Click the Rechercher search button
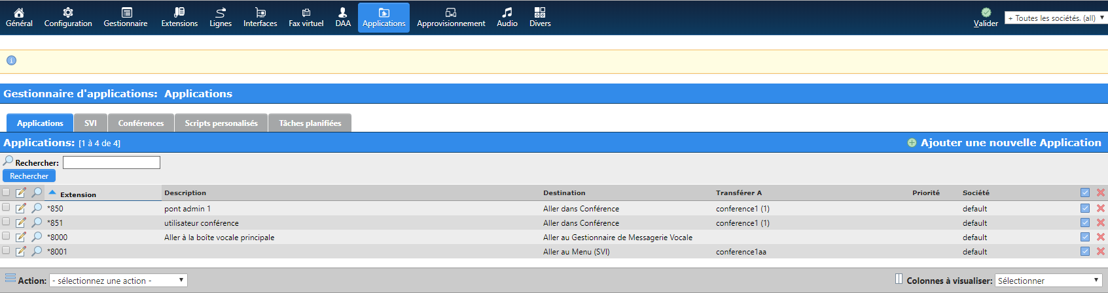Viewport: 1108px width, 293px height. [29, 176]
